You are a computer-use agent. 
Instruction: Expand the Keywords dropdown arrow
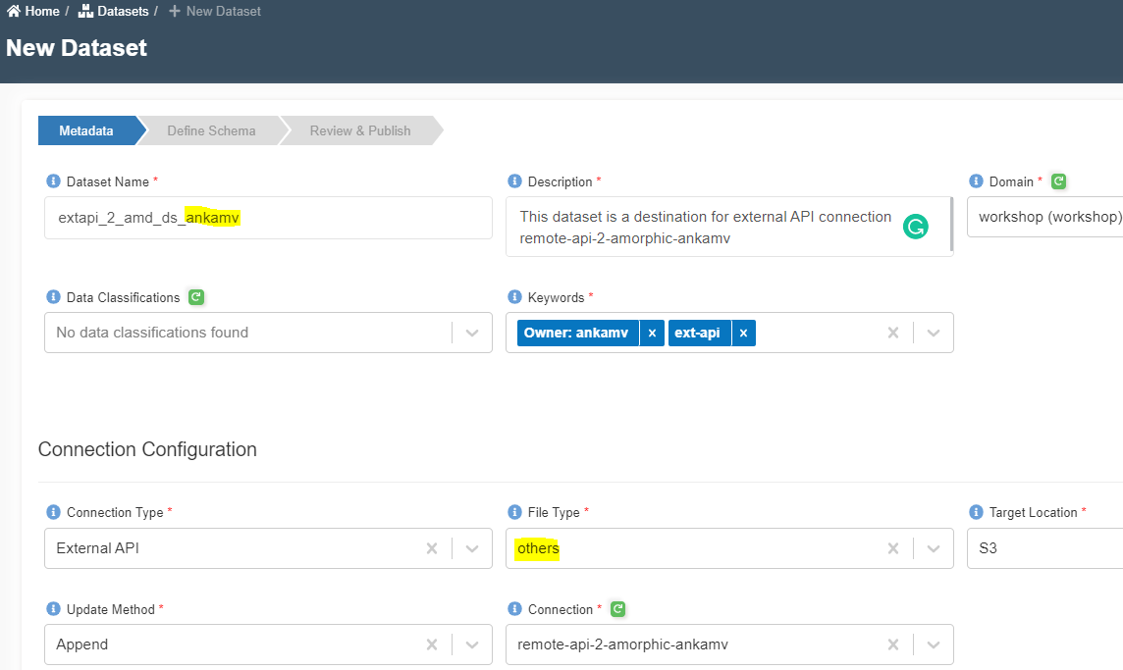(x=934, y=333)
